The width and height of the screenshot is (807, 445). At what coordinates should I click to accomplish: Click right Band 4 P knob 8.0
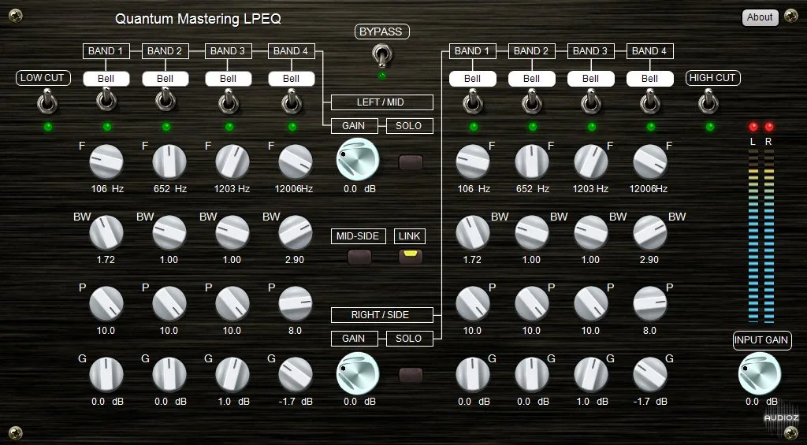650,303
